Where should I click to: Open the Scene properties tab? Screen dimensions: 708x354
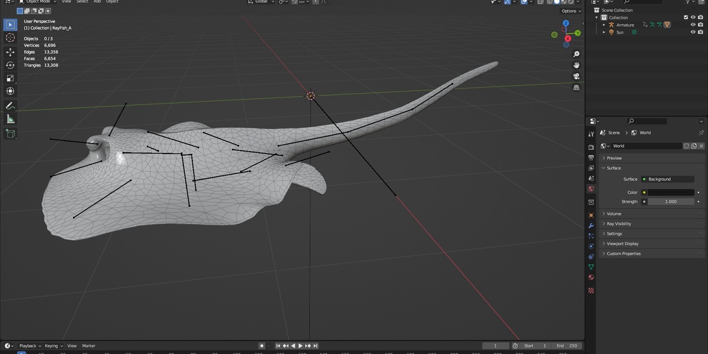pyautogui.click(x=591, y=178)
